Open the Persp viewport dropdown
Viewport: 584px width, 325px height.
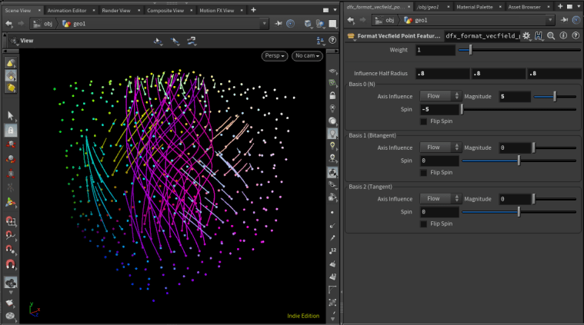pyautogui.click(x=275, y=56)
